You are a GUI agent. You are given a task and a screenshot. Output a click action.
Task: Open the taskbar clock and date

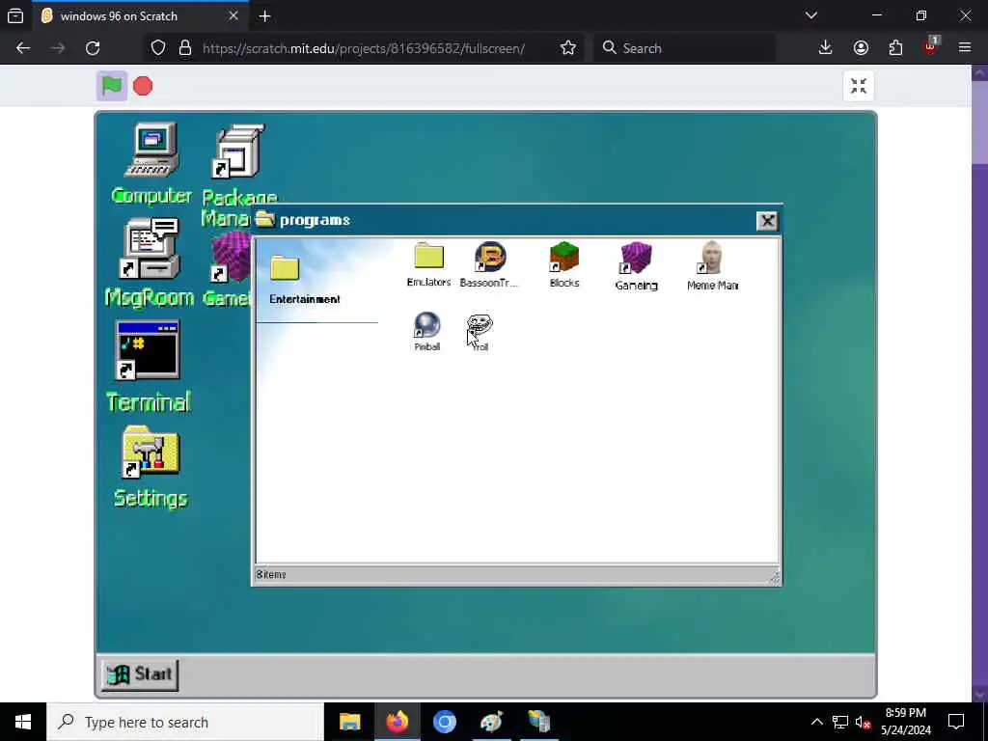click(905, 722)
